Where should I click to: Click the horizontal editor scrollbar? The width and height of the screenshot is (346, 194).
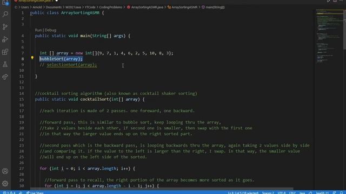tap(162, 189)
